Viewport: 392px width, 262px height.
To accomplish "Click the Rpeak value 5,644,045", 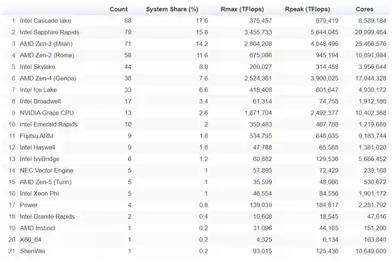I will pos(325,32).
